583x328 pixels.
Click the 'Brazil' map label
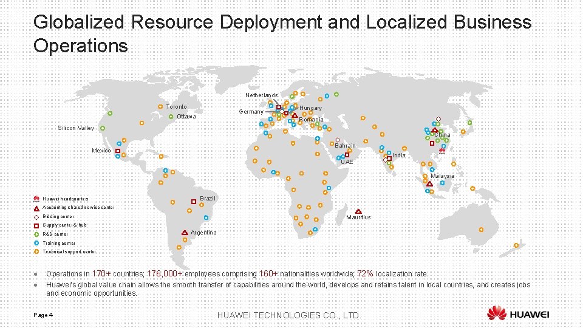coord(208,199)
